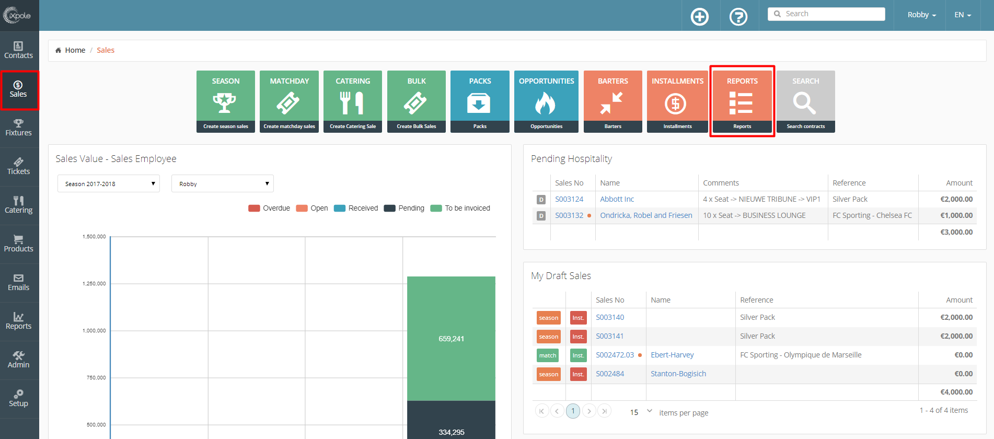This screenshot has width=994, height=439.
Task: Sort My Draft Sales by Reference
Action: point(756,300)
